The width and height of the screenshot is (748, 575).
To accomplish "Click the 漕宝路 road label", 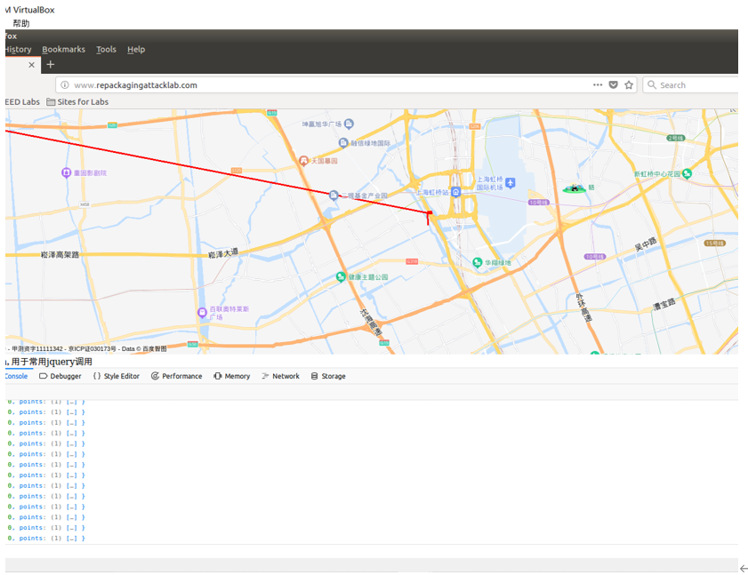I will 664,304.
